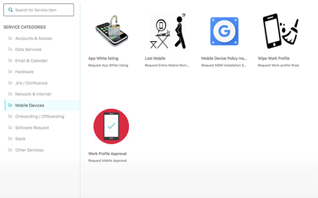Select Onboarding / Offboarding category
This screenshot has height=198, width=318.
[x=40, y=117]
